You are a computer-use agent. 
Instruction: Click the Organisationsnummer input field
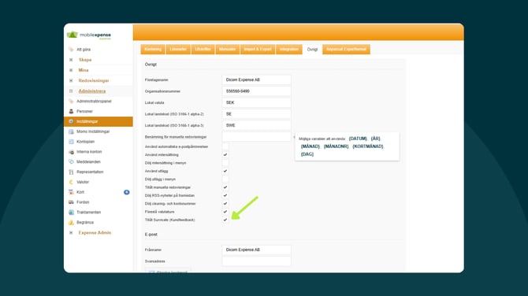(256, 91)
